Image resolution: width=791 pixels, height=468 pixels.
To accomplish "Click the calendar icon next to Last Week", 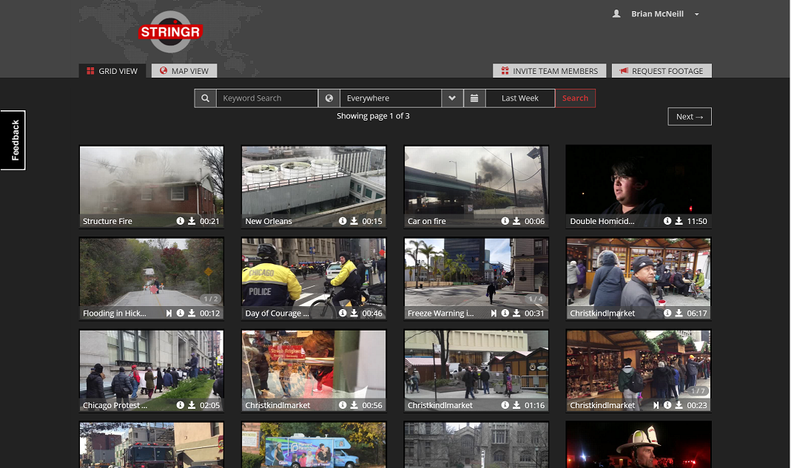I will (x=474, y=98).
